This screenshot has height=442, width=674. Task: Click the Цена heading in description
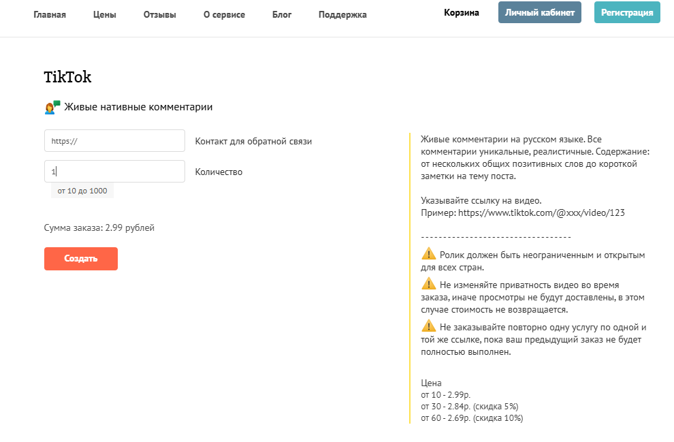tap(431, 383)
